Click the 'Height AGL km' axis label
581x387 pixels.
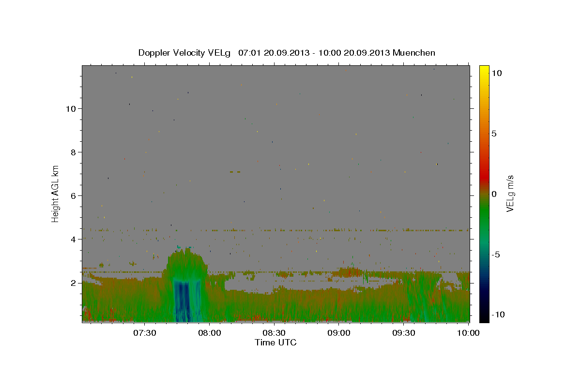point(56,193)
